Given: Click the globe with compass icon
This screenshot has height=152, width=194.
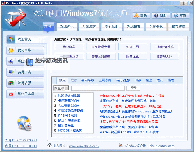Looking at the screenshot, I should (x=24, y=123).
